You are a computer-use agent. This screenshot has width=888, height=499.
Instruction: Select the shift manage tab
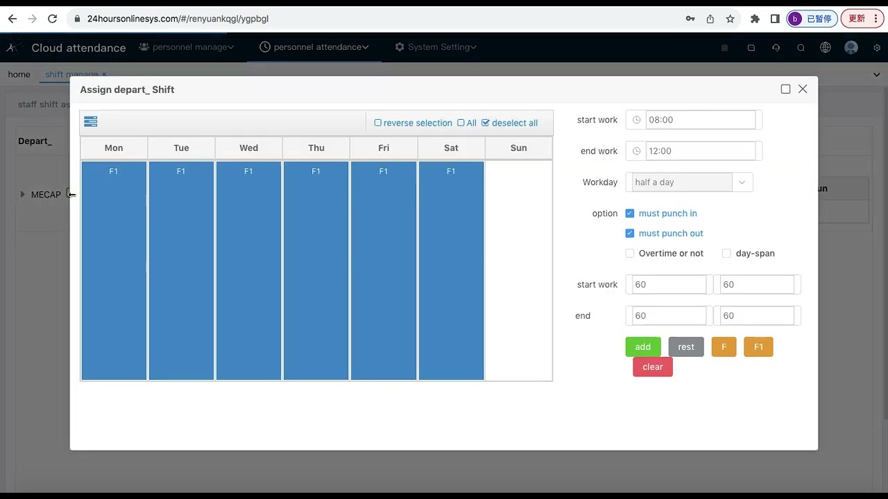(x=72, y=74)
